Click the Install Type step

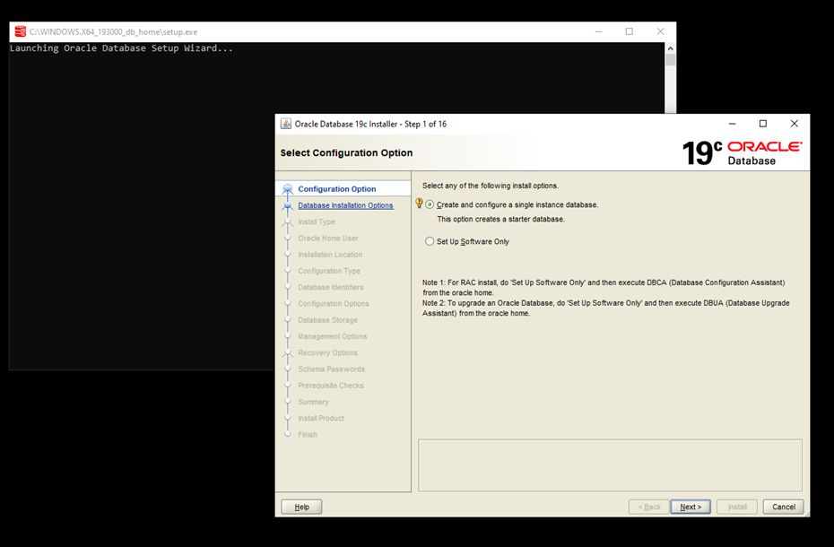coord(317,221)
